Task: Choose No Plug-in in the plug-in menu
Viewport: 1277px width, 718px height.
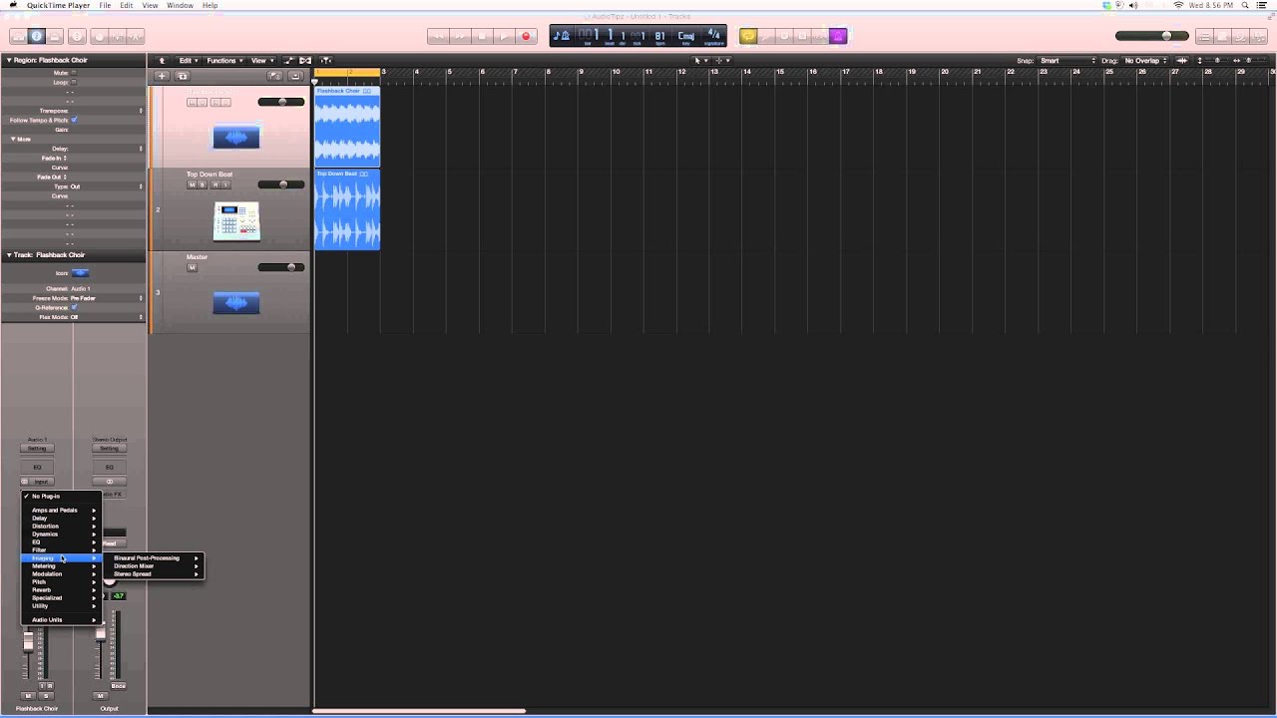Action: (x=61, y=496)
